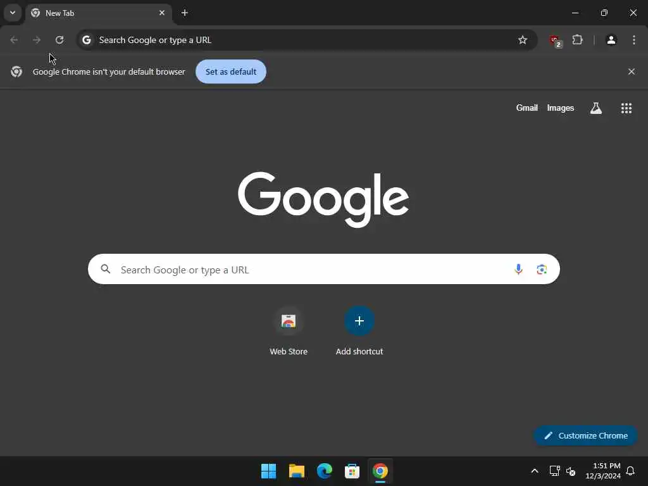Open the Chrome three-dot menu
648x486 pixels.
point(634,40)
